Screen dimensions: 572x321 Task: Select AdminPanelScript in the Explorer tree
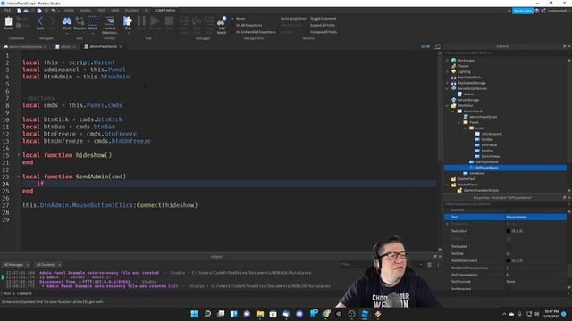[483, 117]
